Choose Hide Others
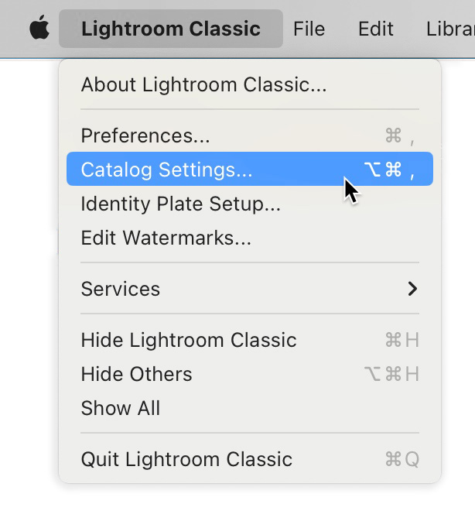Screen dimensions: 475x511 click(136, 374)
